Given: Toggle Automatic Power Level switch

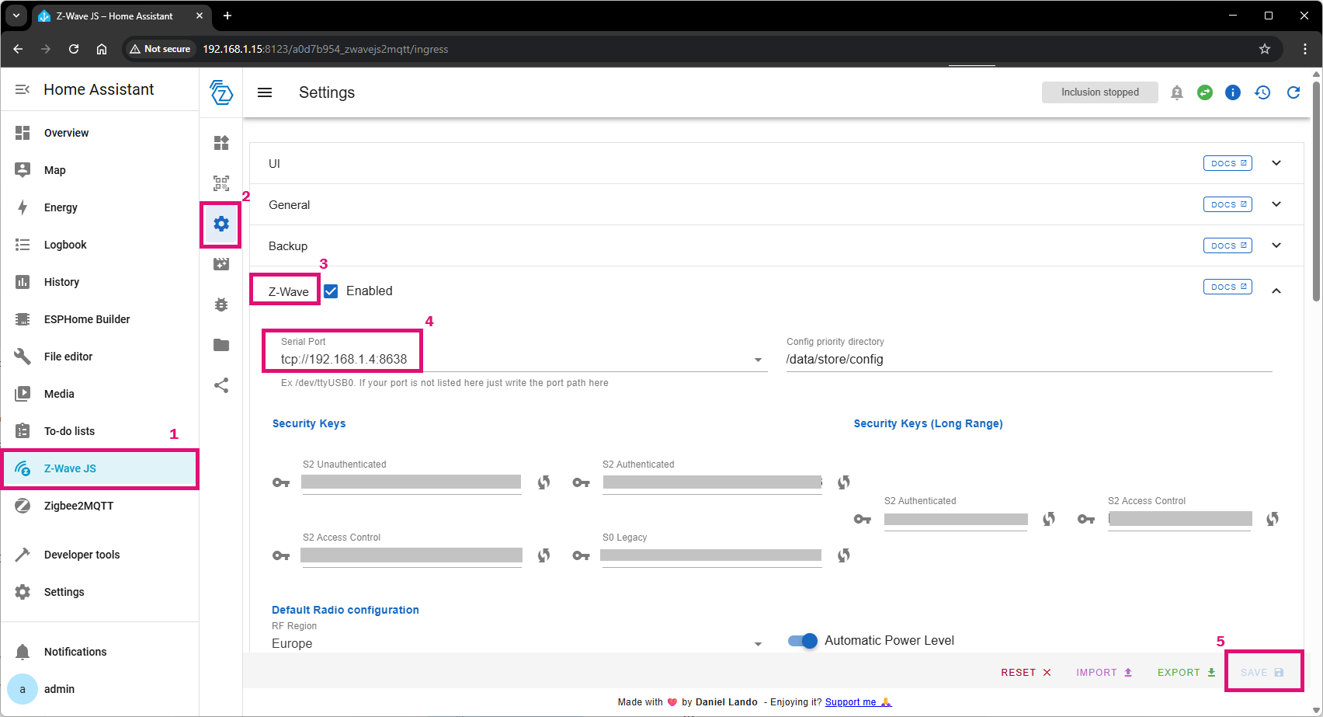Looking at the screenshot, I should (803, 641).
